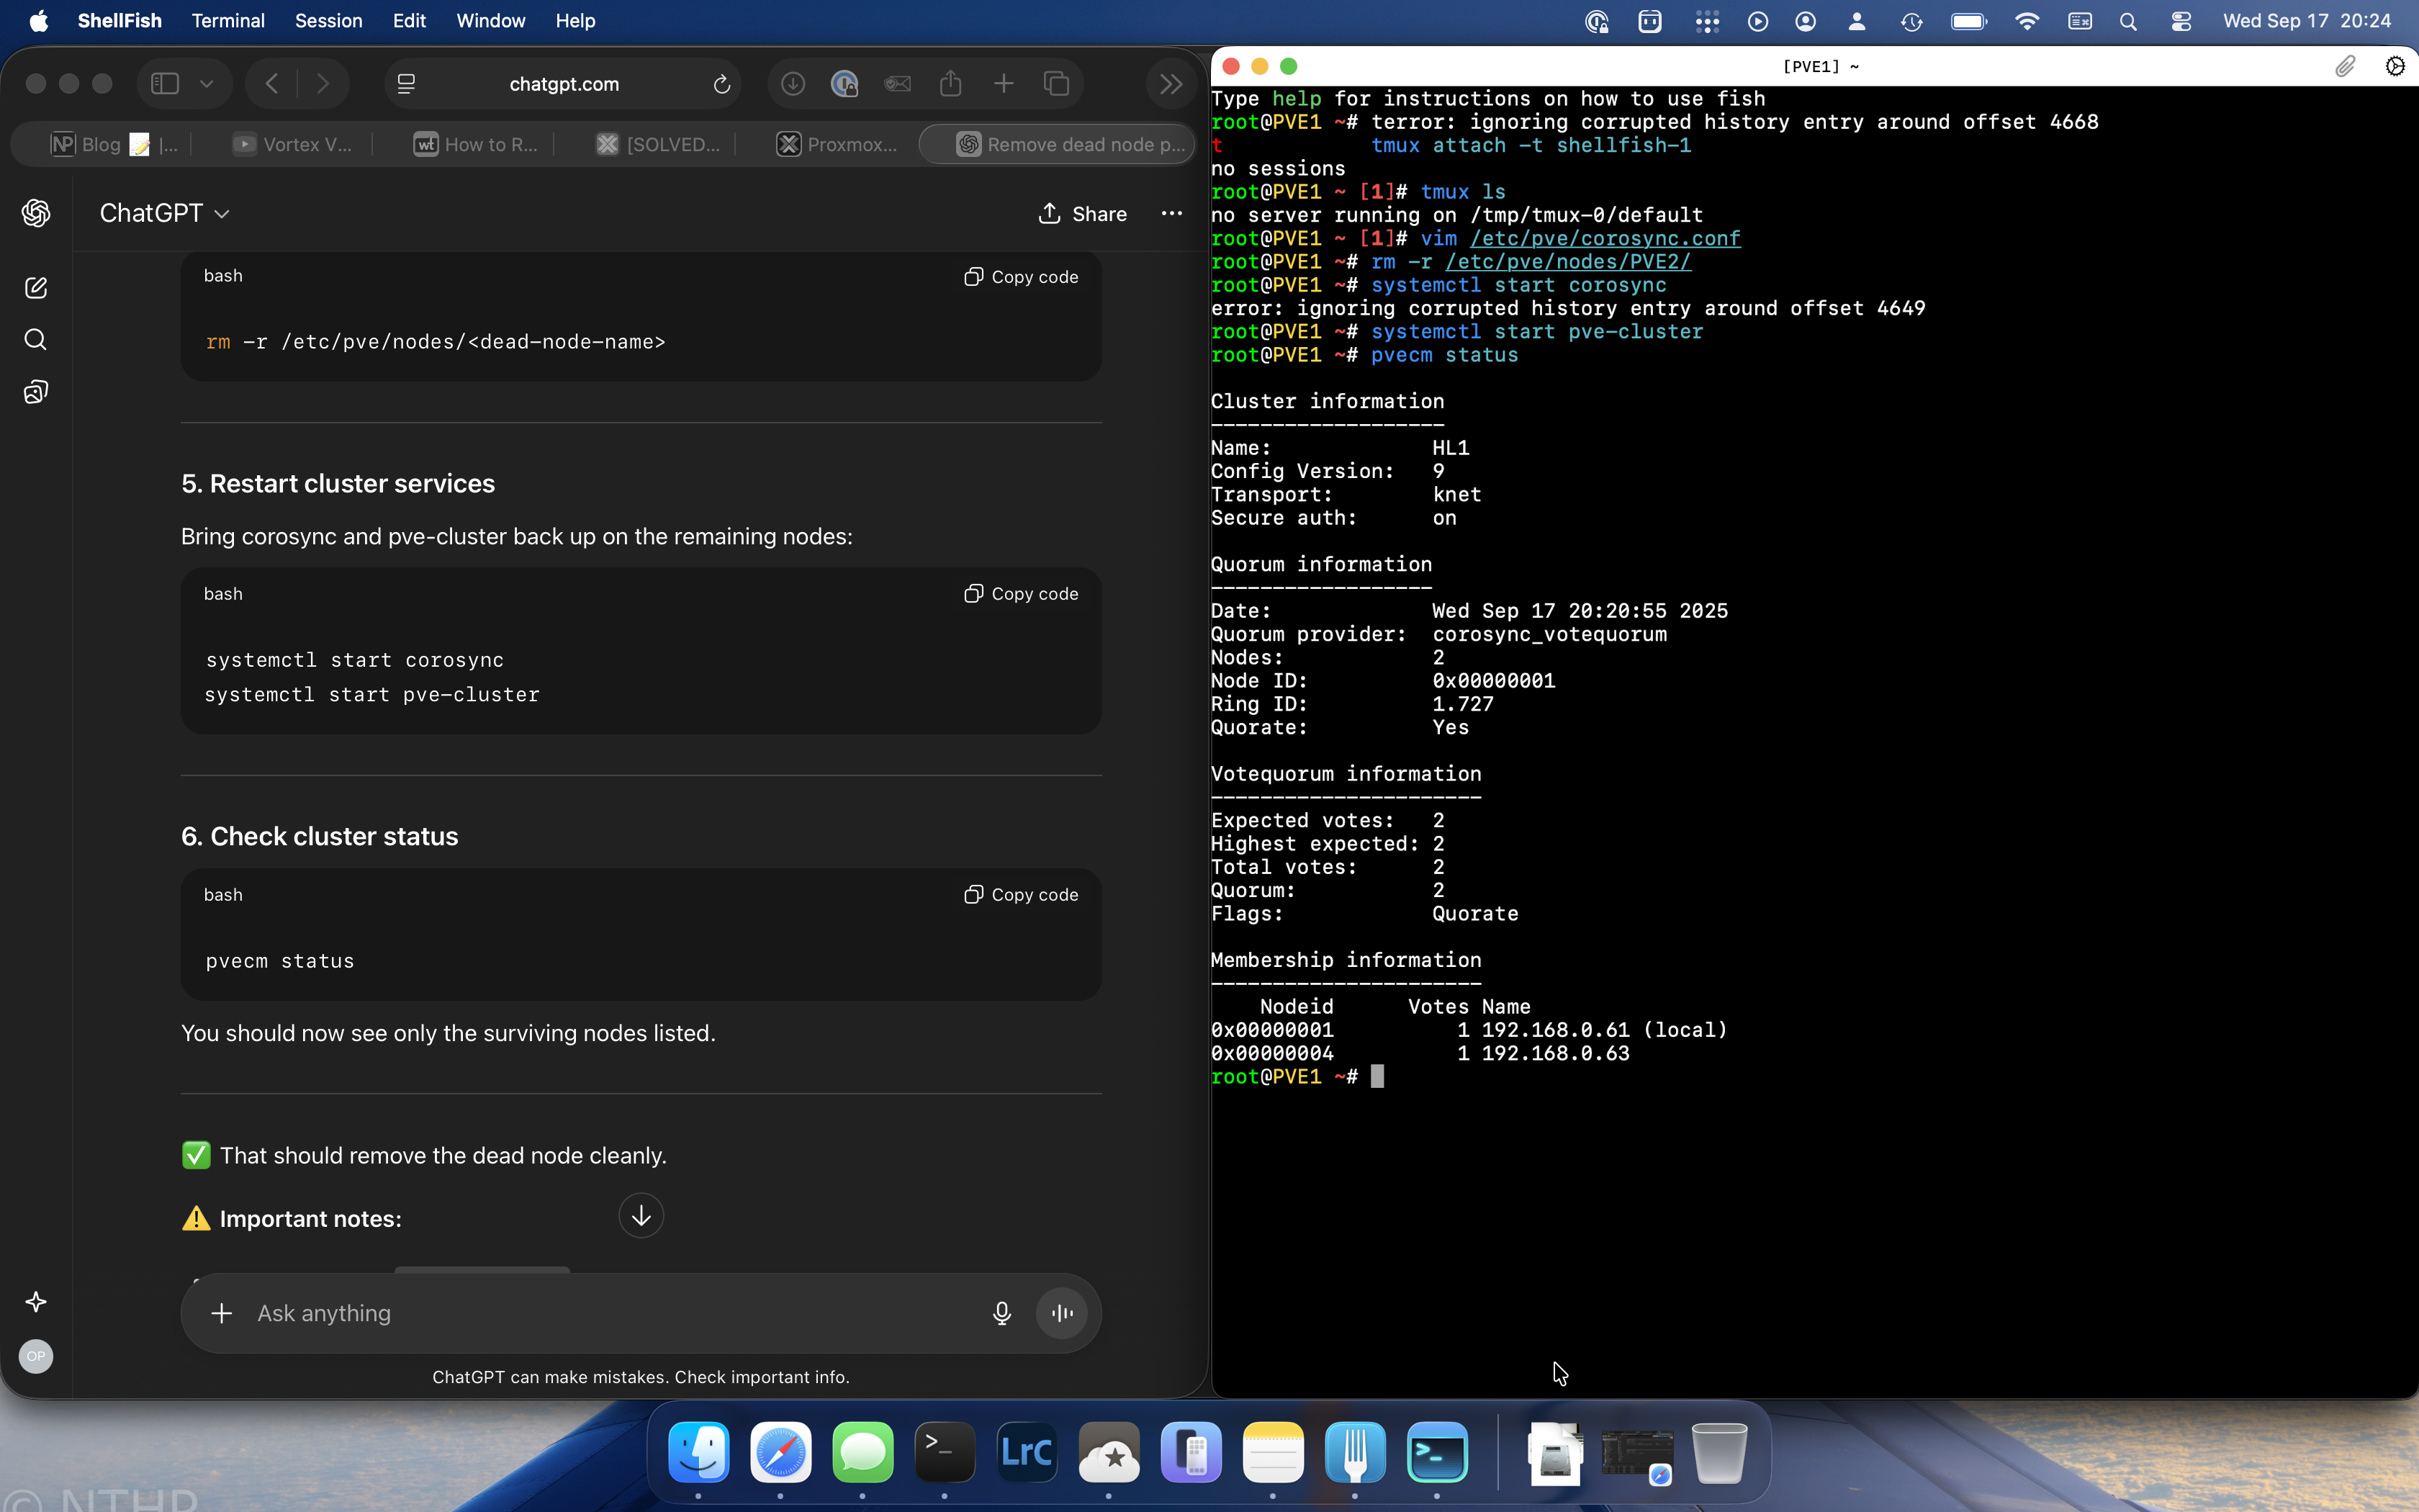Click the search chats icon in sidebar
Viewport: 2419px width, 1512px height.
tap(36, 340)
